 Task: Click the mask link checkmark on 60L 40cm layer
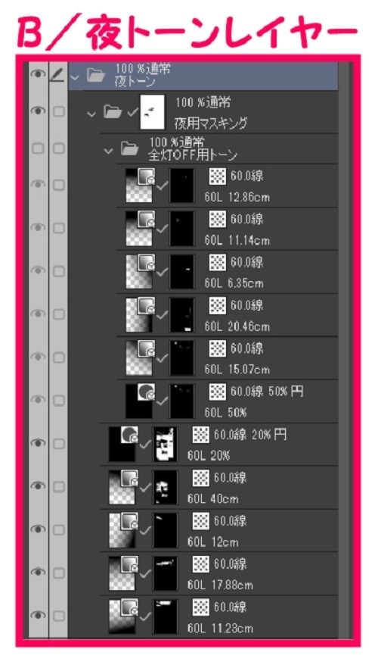coord(144,487)
